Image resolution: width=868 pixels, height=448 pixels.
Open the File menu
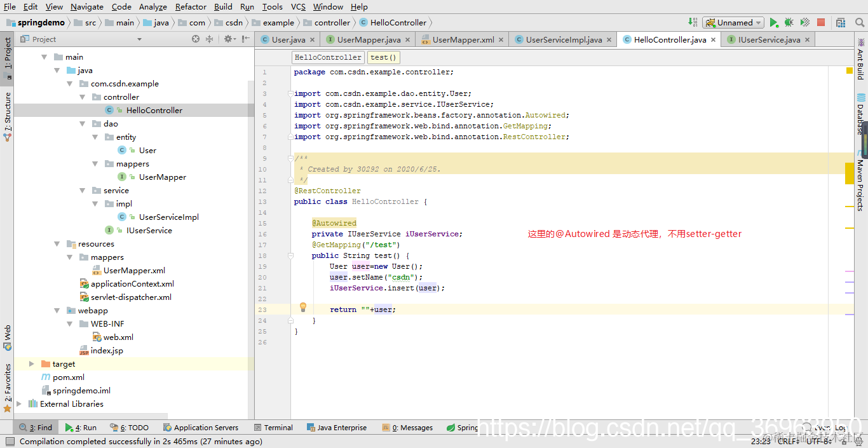tap(10, 6)
